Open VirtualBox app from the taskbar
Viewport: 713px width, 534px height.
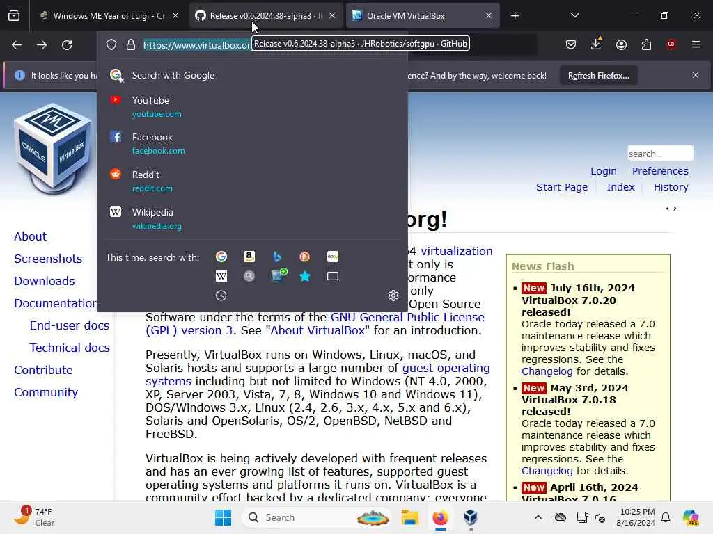click(x=471, y=517)
